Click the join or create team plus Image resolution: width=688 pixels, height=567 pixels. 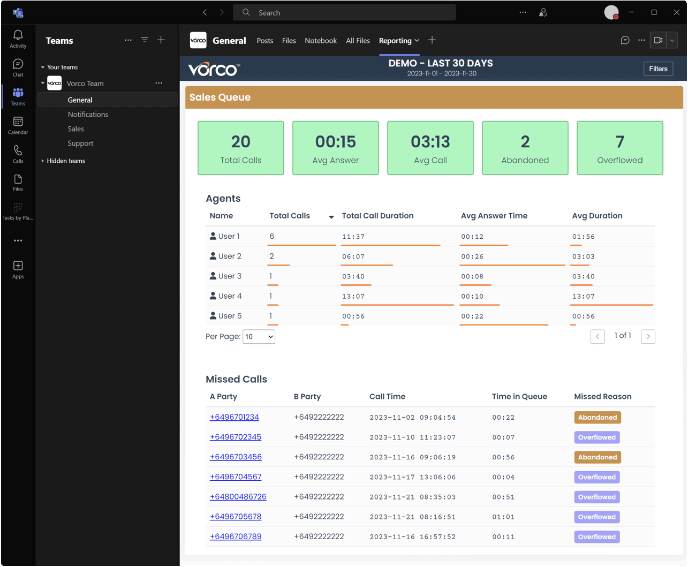coord(161,40)
